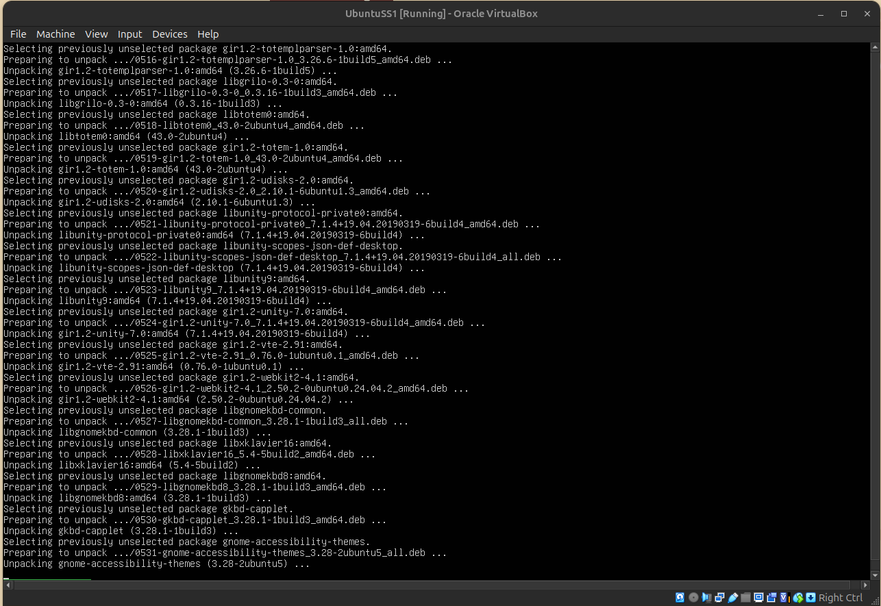Expand the View menu

click(x=96, y=34)
